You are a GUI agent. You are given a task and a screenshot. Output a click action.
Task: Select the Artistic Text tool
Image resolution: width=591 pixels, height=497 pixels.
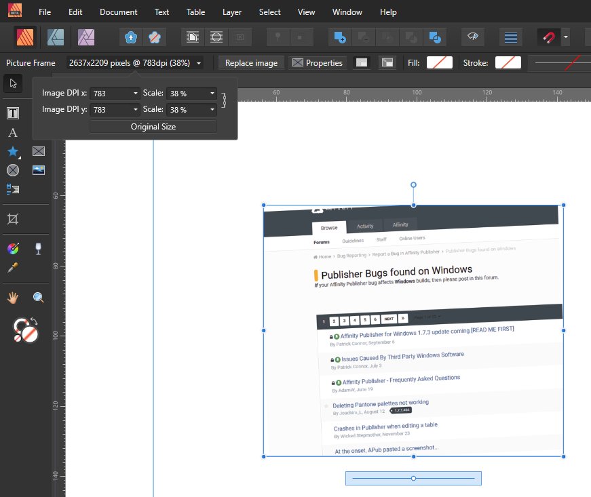pos(13,132)
